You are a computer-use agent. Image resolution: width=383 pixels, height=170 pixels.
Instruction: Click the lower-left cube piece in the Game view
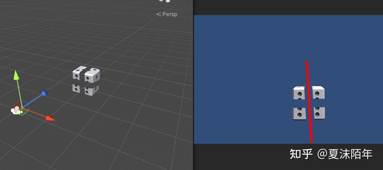click(x=300, y=114)
